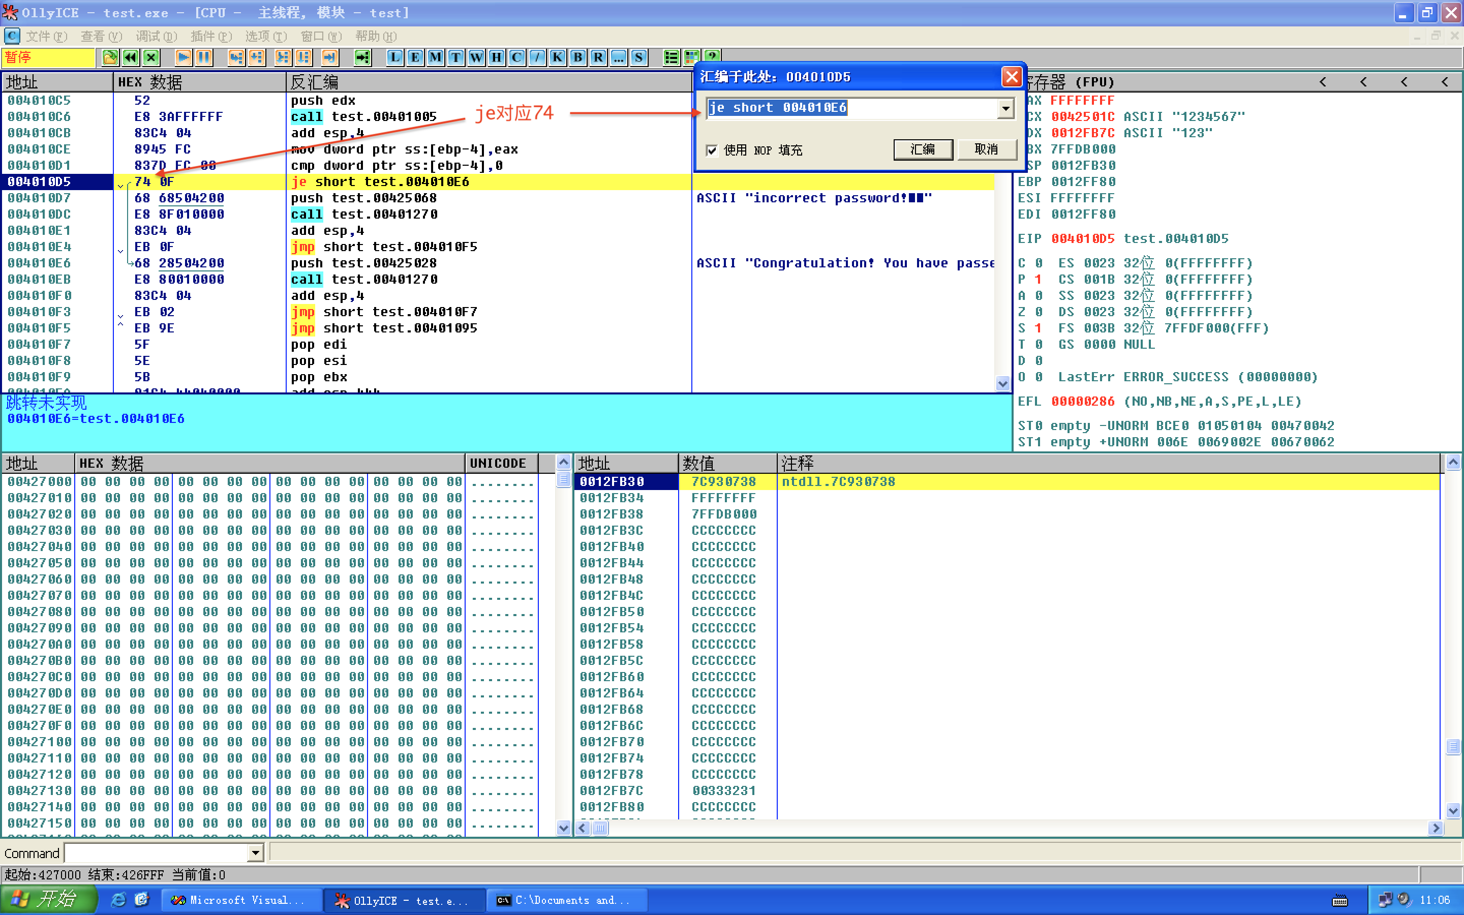Click the Step over toolbar icon
The height and width of the screenshot is (915, 1464).
tap(257, 57)
